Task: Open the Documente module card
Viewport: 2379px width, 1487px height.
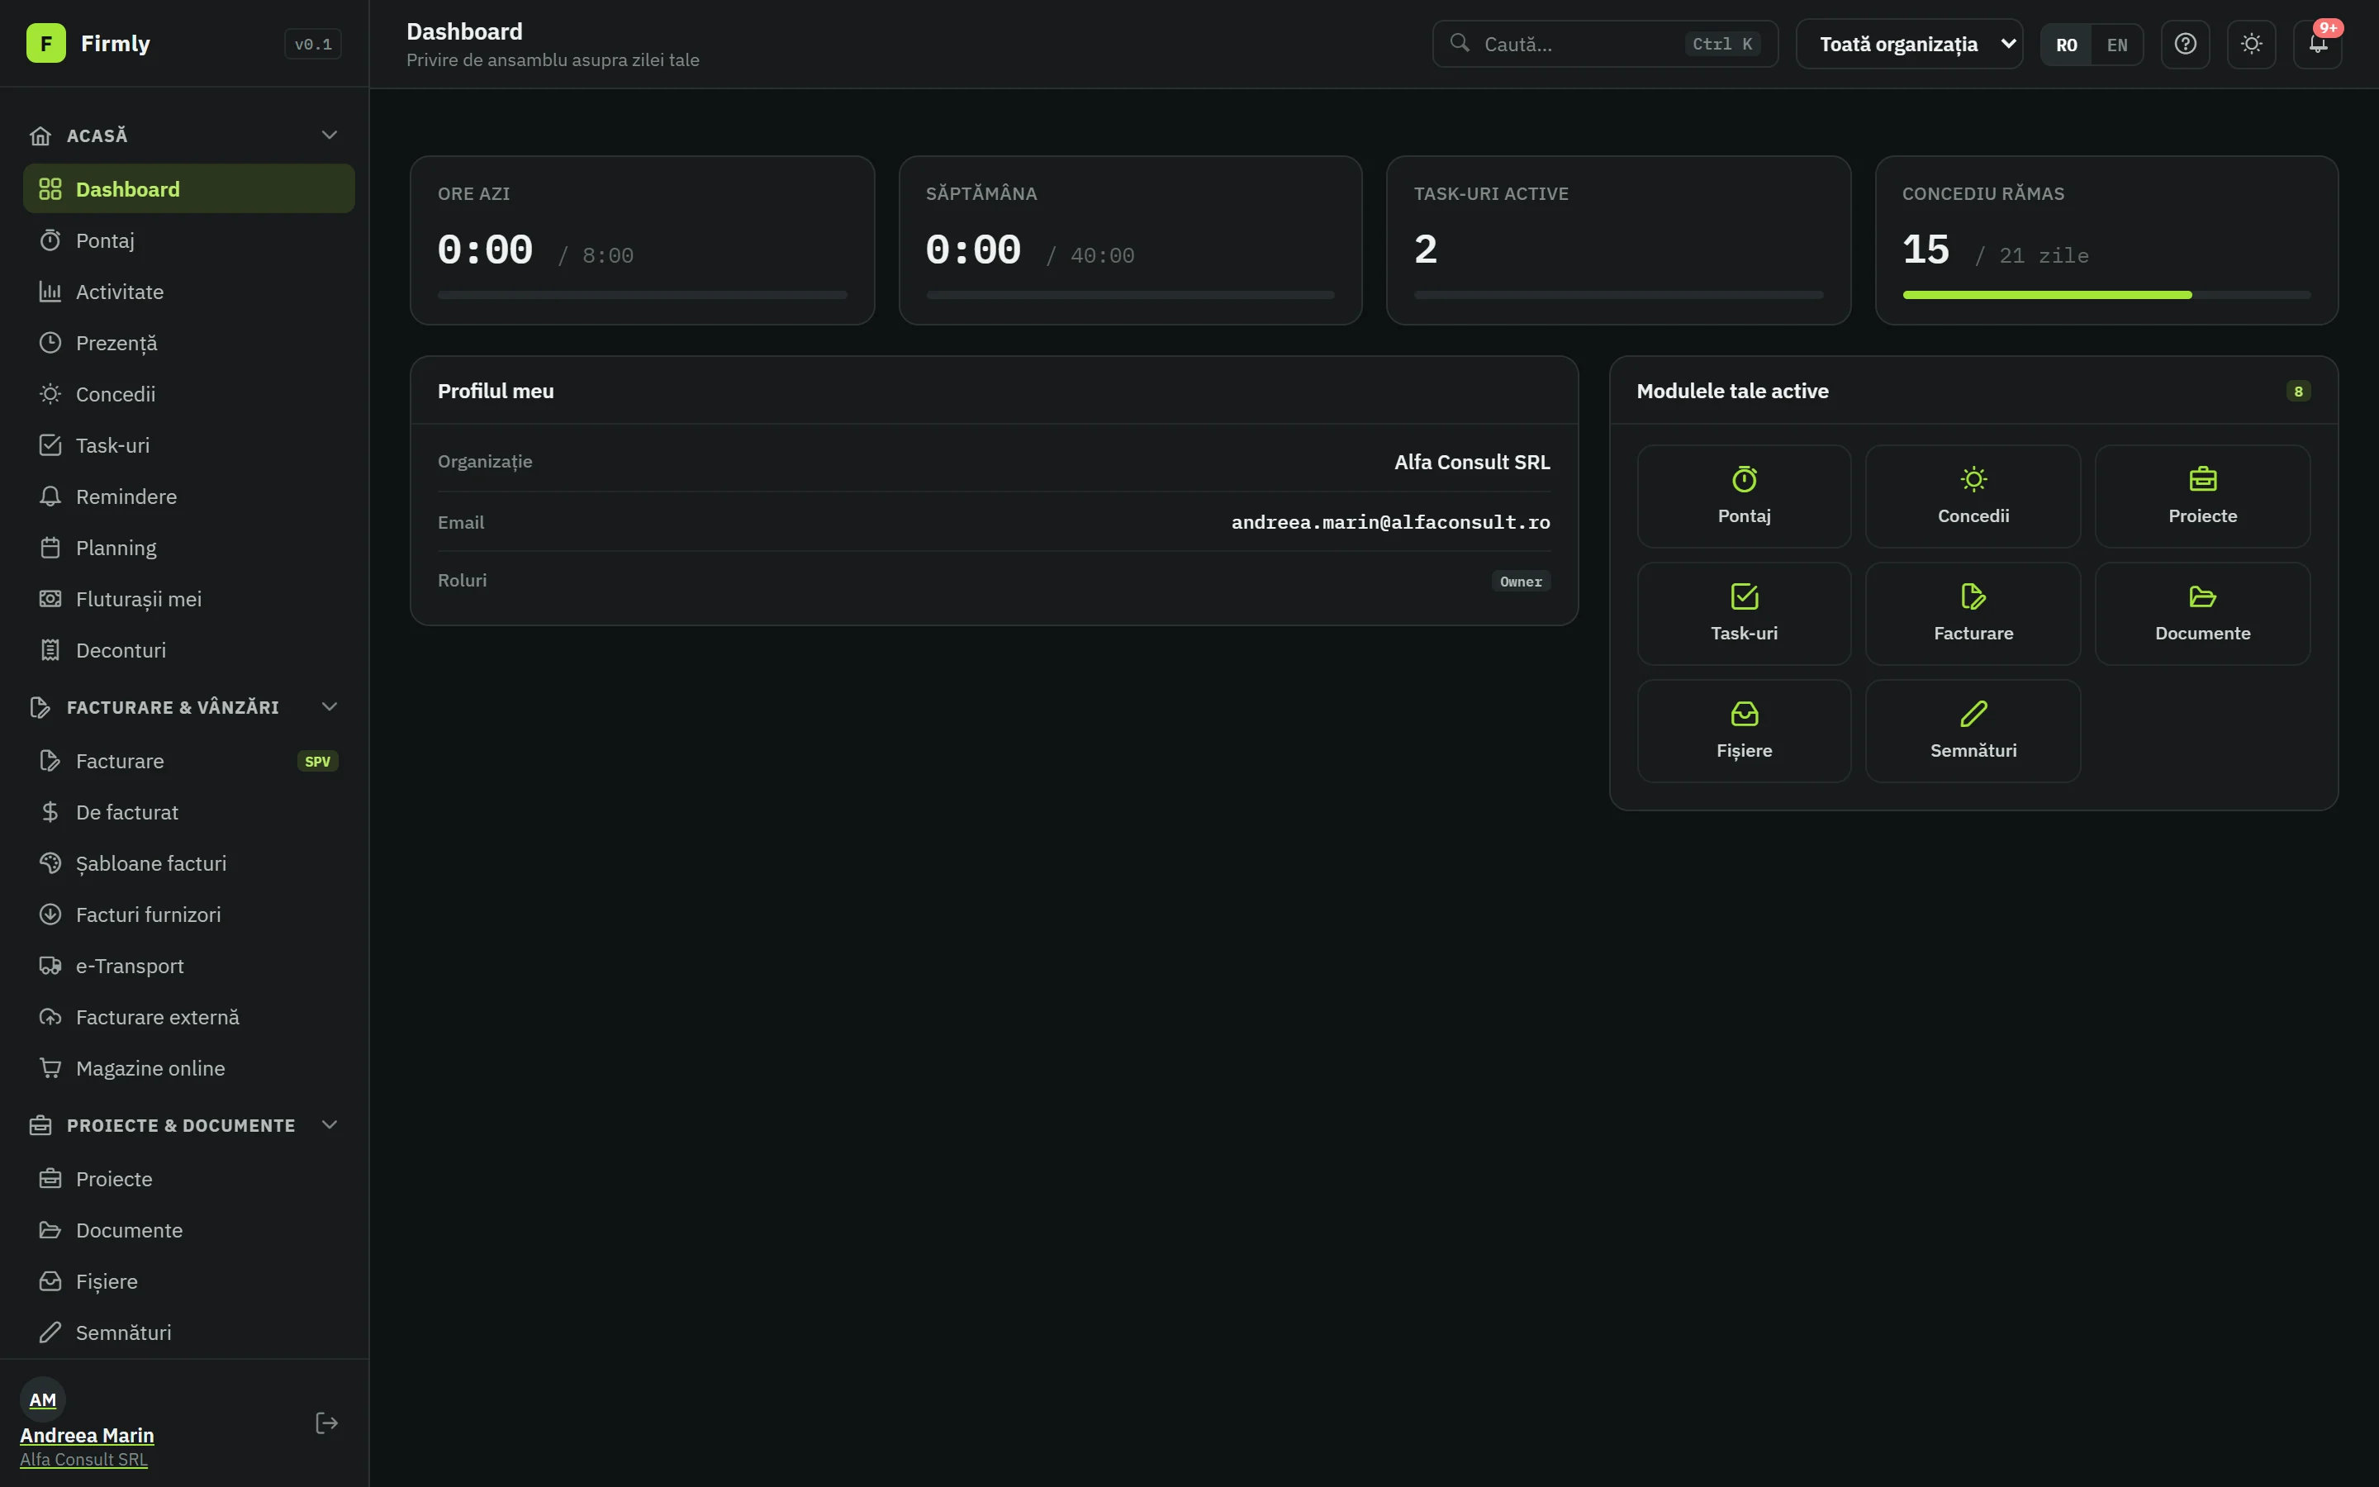Action: [2202, 614]
